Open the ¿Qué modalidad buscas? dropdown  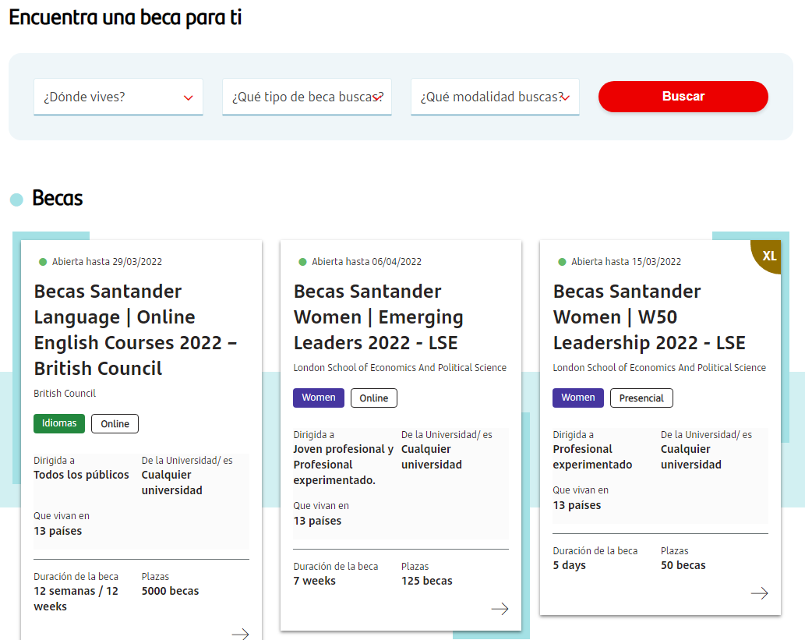(495, 97)
